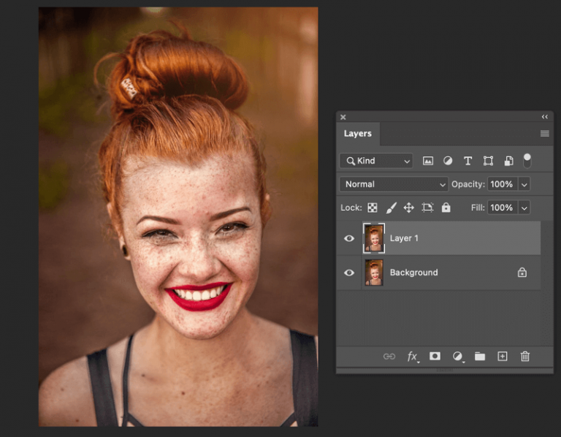Select the Layers panel tab

coord(358,134)
